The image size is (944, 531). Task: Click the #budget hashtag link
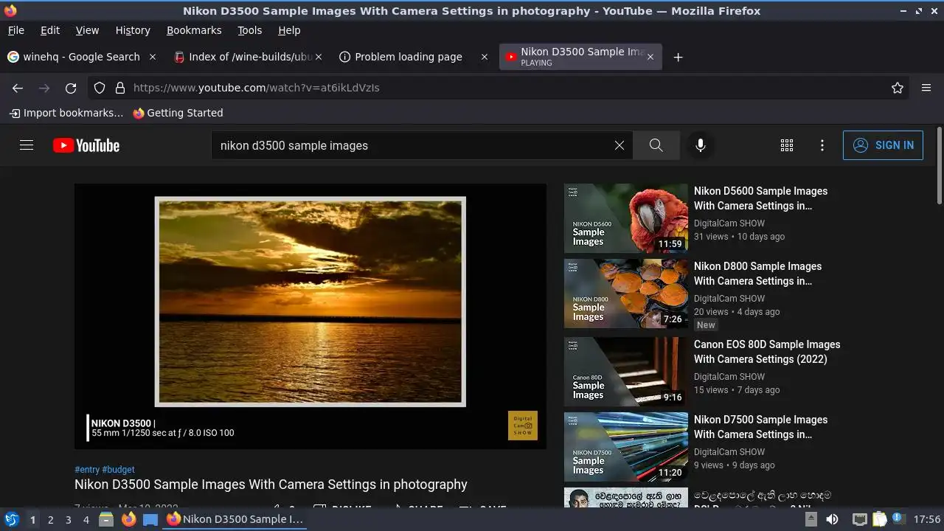tap(118, 470)
